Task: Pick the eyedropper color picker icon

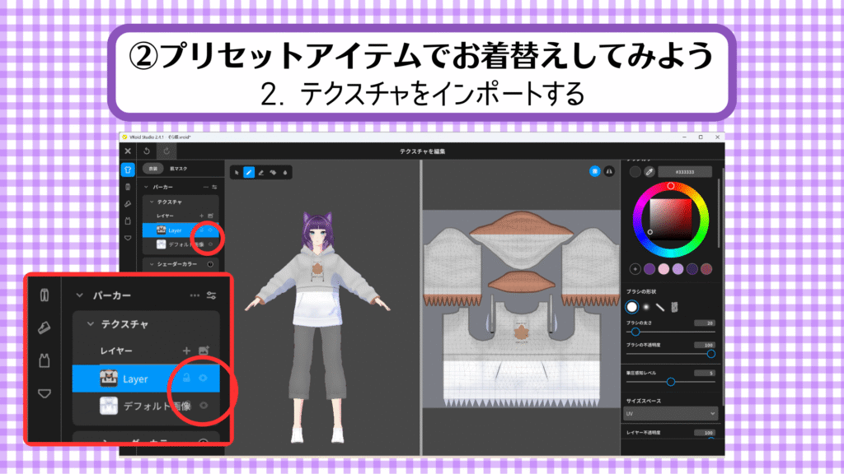Action: click(649, 171)
